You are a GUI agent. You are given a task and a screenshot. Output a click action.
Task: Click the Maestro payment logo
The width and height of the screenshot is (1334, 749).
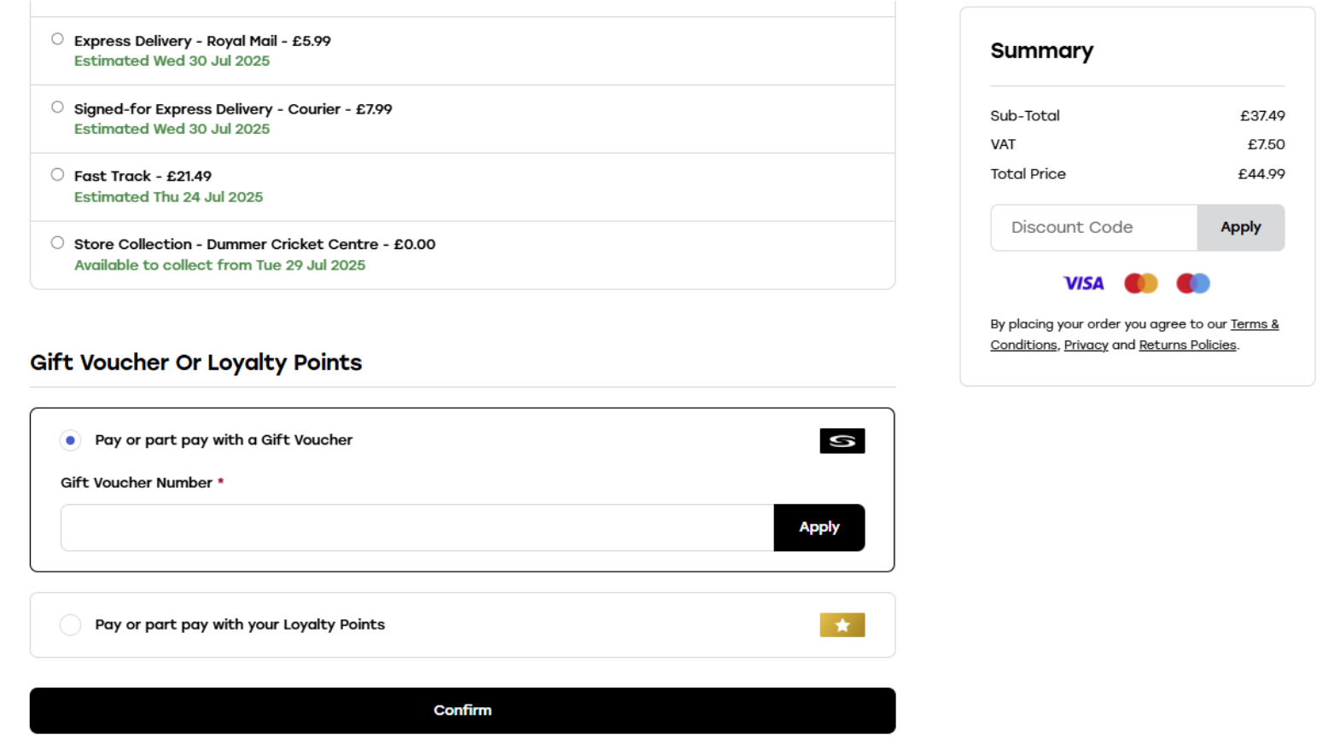pyautogui.click(x=1192, y=283)
